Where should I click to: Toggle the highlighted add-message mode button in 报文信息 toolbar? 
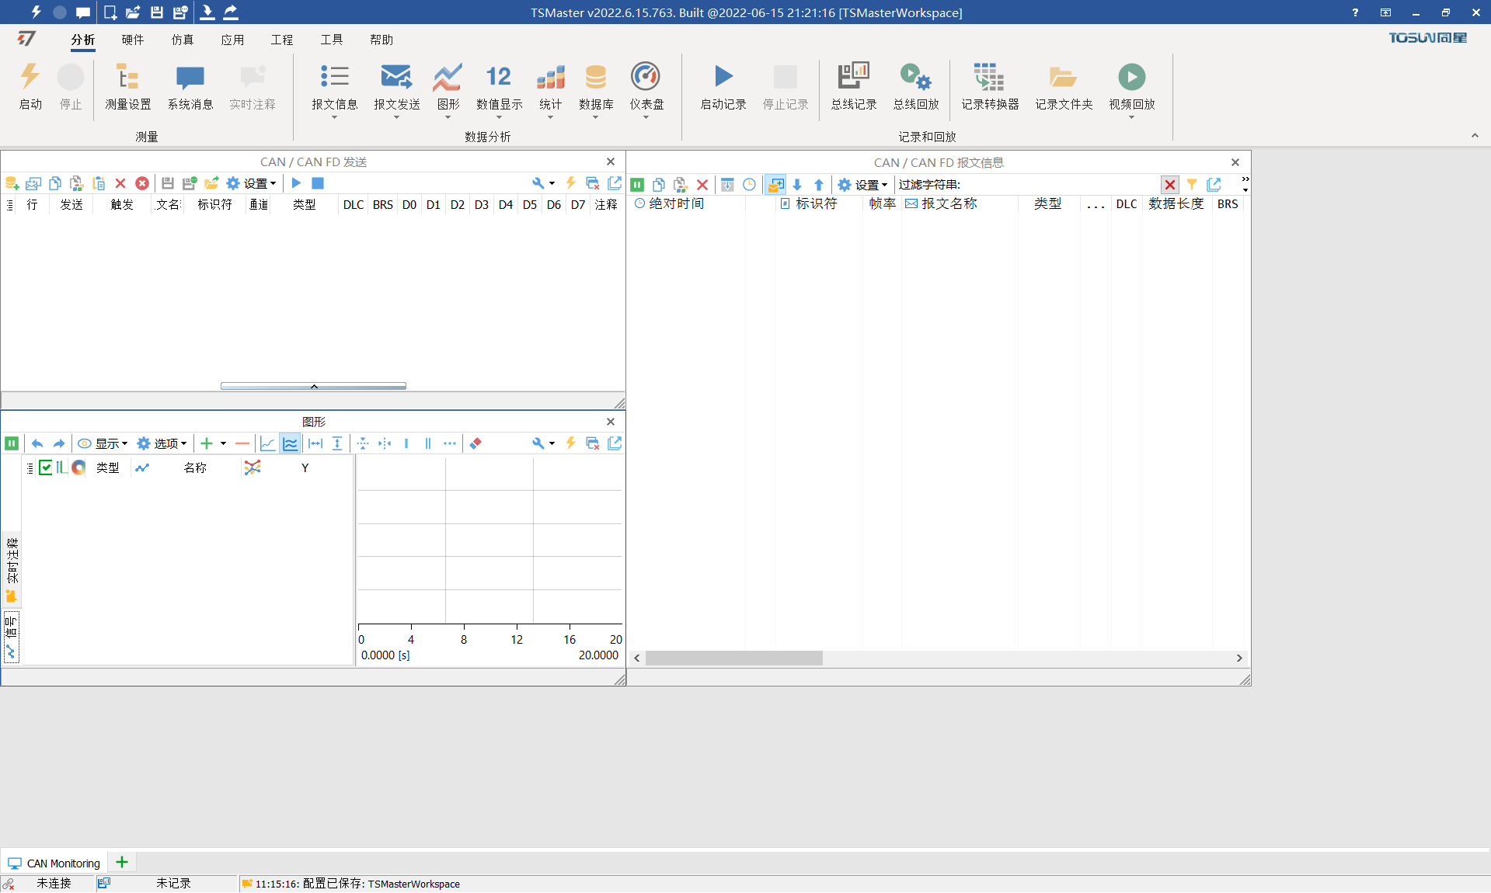pyautogui.click(x=775, y=185)
